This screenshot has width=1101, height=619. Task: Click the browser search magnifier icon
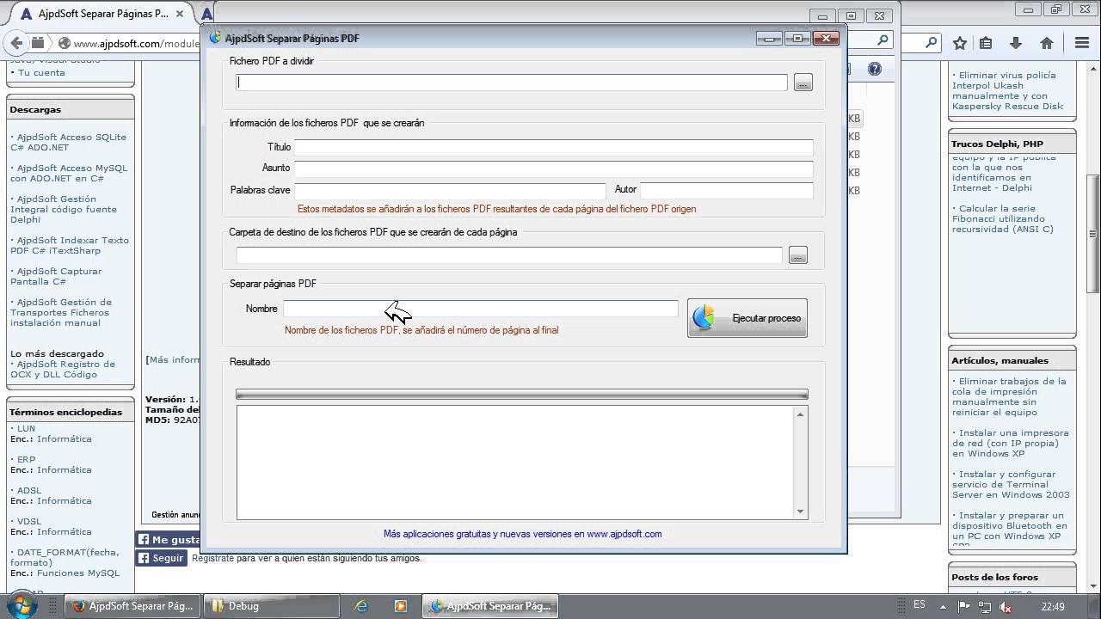pos(932,41)
